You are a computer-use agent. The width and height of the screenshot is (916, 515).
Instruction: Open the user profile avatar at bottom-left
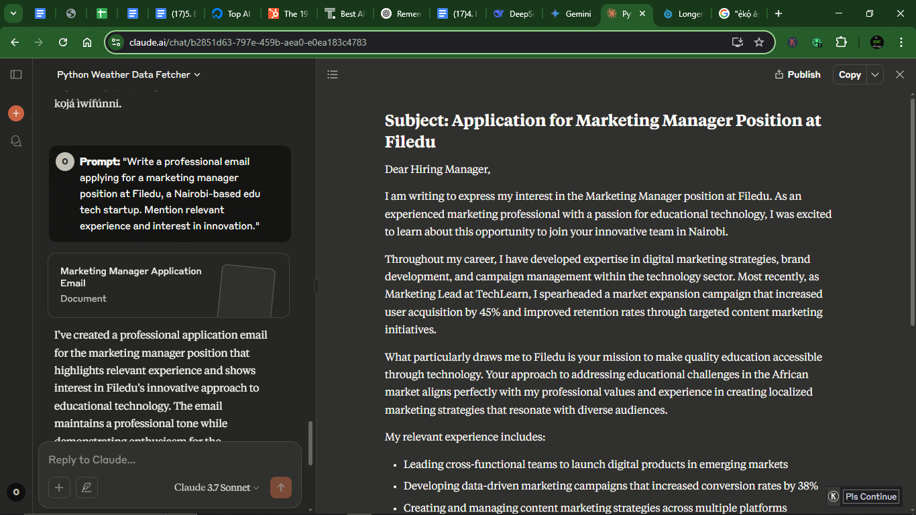tap(16, 492)
